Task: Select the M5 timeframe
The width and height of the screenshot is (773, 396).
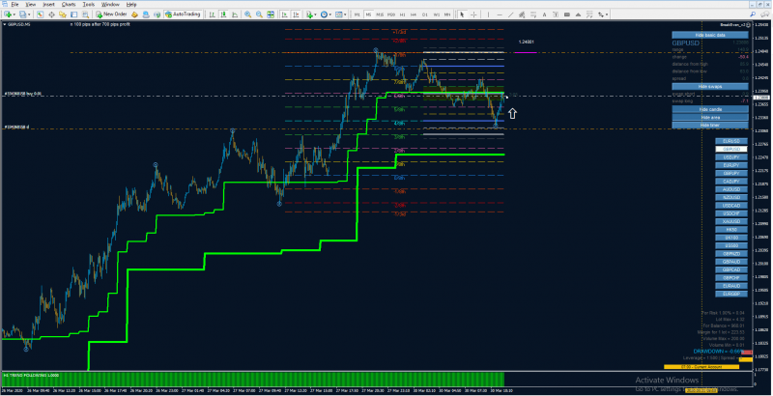Action: [x=368, y=14]
